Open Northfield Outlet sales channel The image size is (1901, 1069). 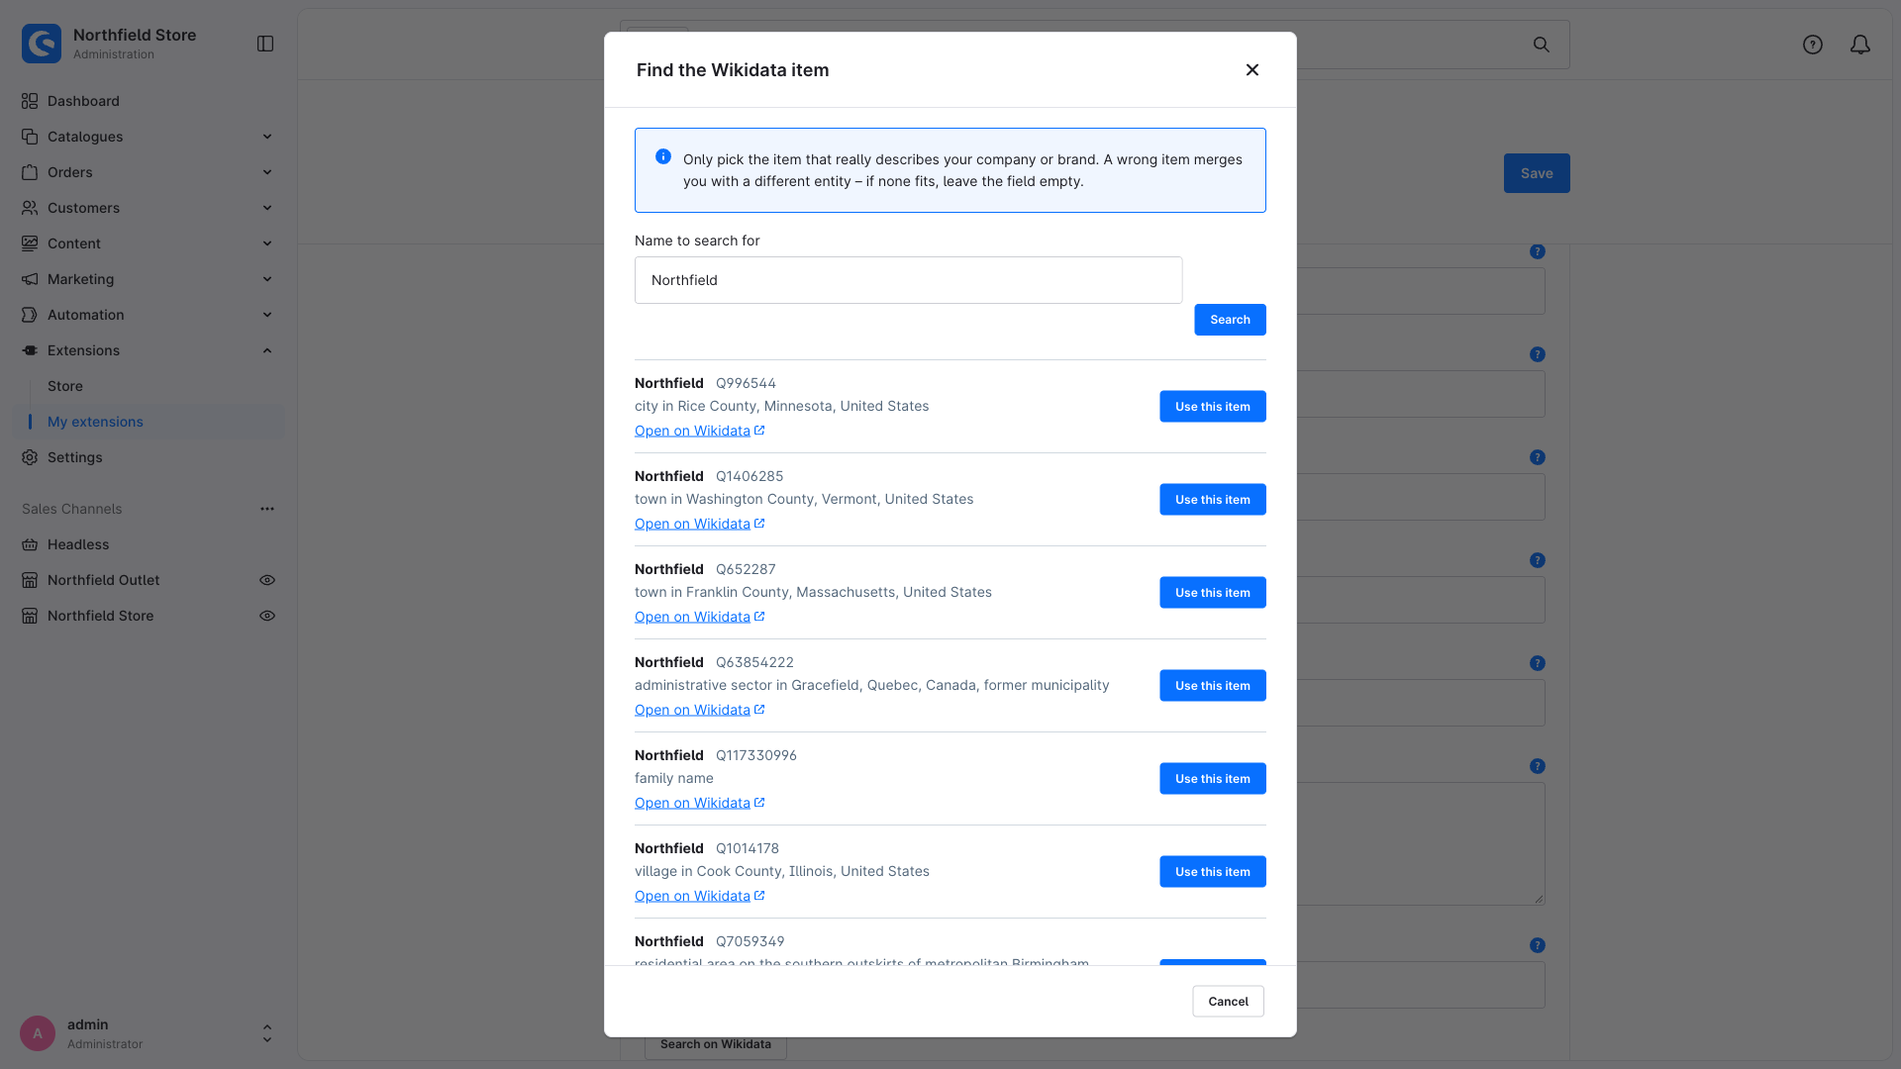coord(103,580)
